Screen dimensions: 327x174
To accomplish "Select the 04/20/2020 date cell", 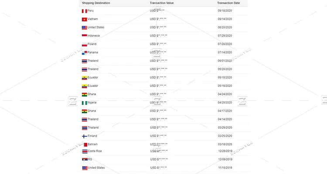I will (225, 103).
